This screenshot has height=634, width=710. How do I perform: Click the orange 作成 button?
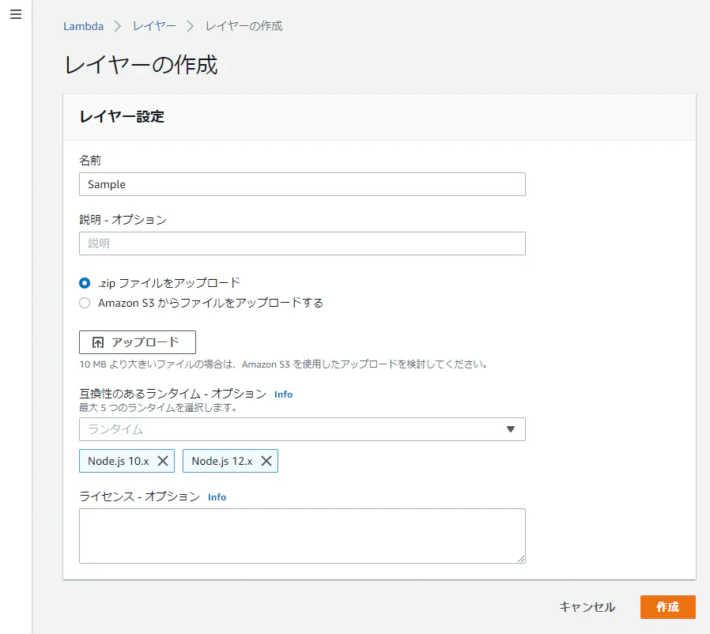(x=668, y=607)
